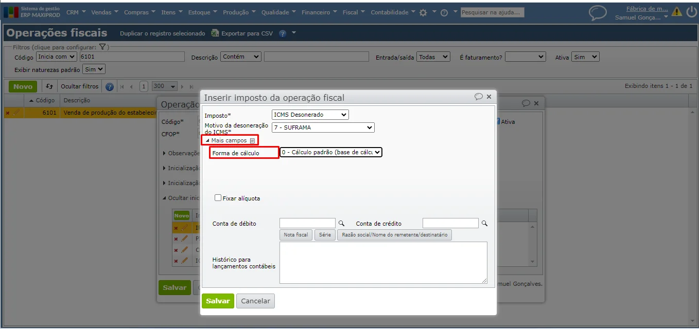This screenshot has height=329, width=699.
Task: Sort grid by Código column header
Action: (42, 100)
